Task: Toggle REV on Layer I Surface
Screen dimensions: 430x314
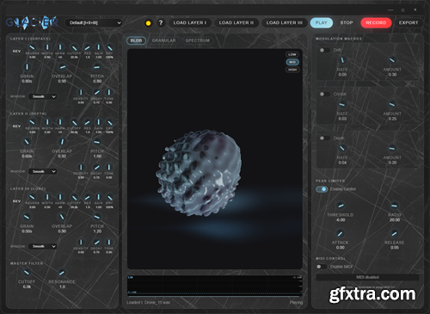Action: 16,51
